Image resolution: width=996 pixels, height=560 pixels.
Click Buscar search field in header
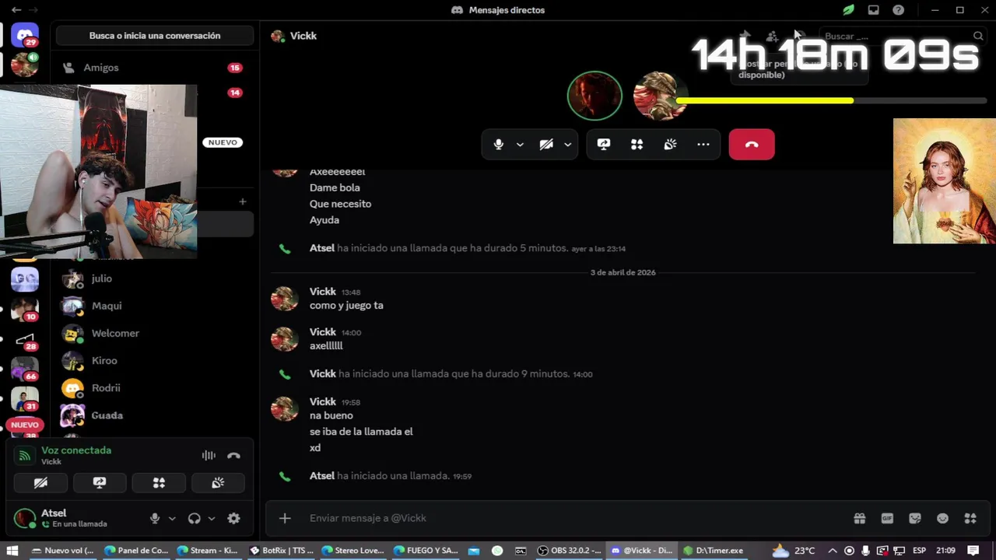(903, 36)
